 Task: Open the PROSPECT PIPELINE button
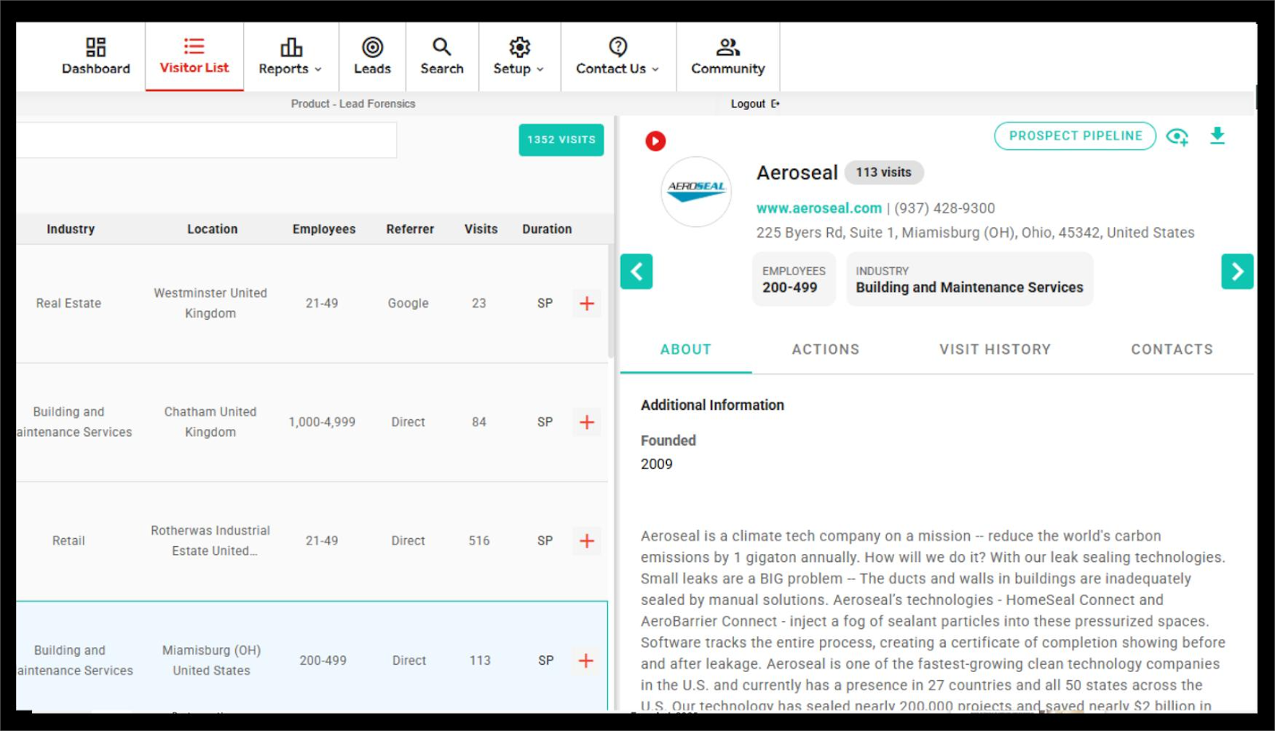pos(1075,136)
